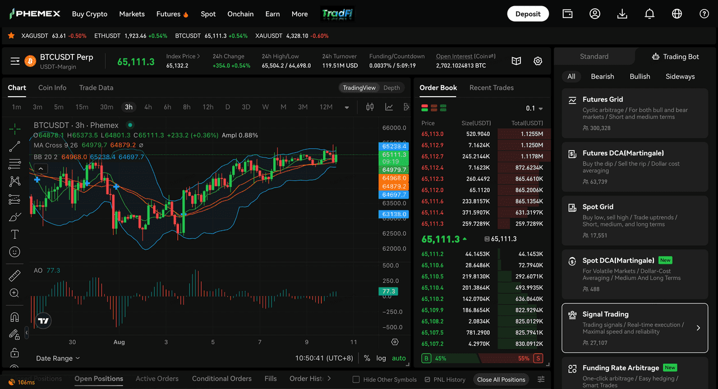The image size is (718, 389).
Task: Open the wallet icon in header
Action: pyautogui.click(x=568, y=13)
